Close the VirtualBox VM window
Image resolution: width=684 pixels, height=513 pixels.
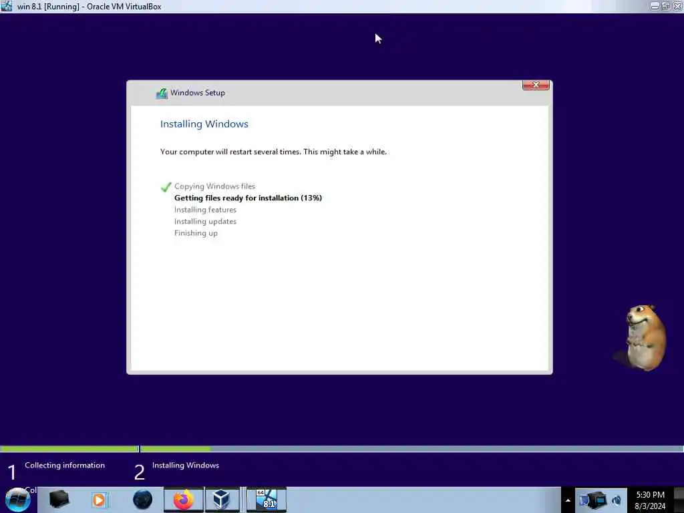[677, 6]
